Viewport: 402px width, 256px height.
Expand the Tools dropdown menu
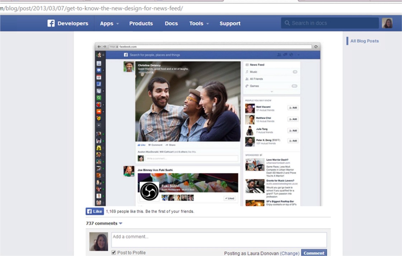point(199,23)
